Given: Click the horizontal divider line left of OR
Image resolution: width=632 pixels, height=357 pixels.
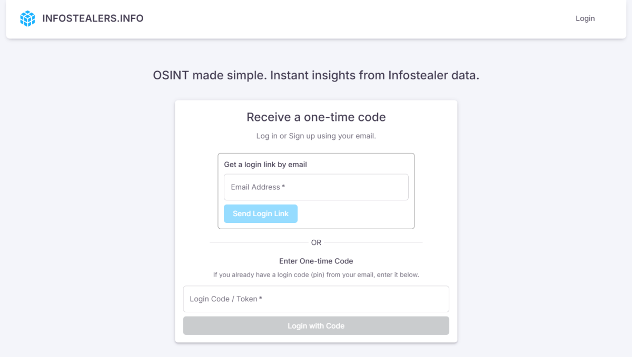Looking at the screenshot, I should 258,243.
